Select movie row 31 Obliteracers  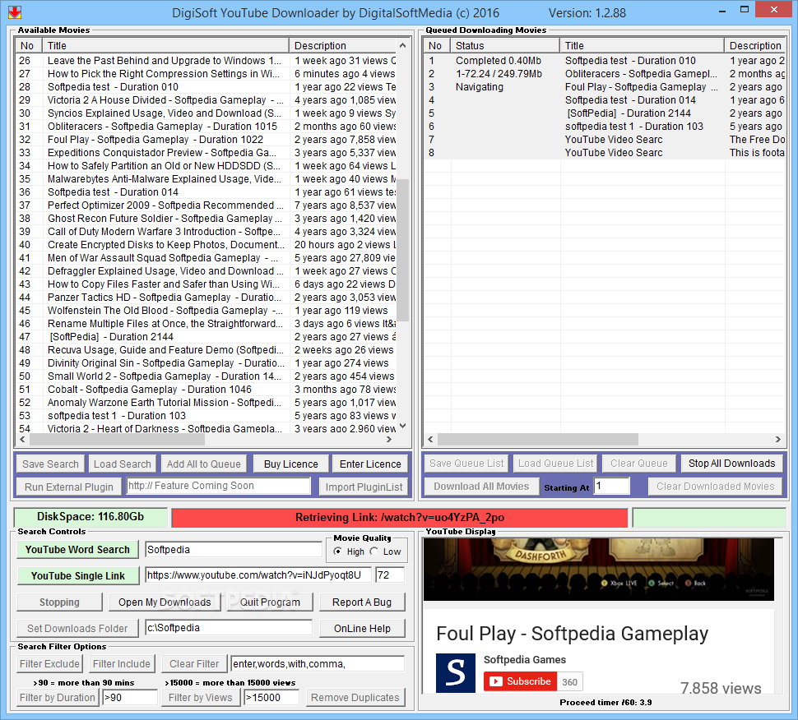click(x=206, y=126)
